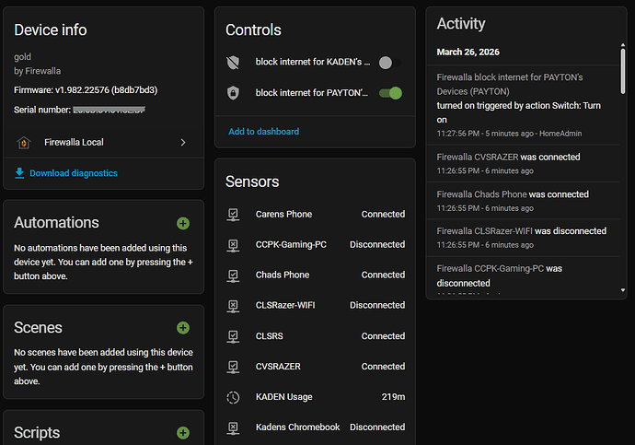Enable block internet for KADEN's devices
Screen dimensions: 635x445
click(x=389, y=63)
